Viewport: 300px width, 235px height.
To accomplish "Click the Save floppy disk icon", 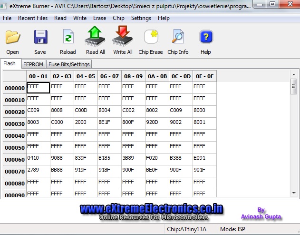I will coord(40,37).
